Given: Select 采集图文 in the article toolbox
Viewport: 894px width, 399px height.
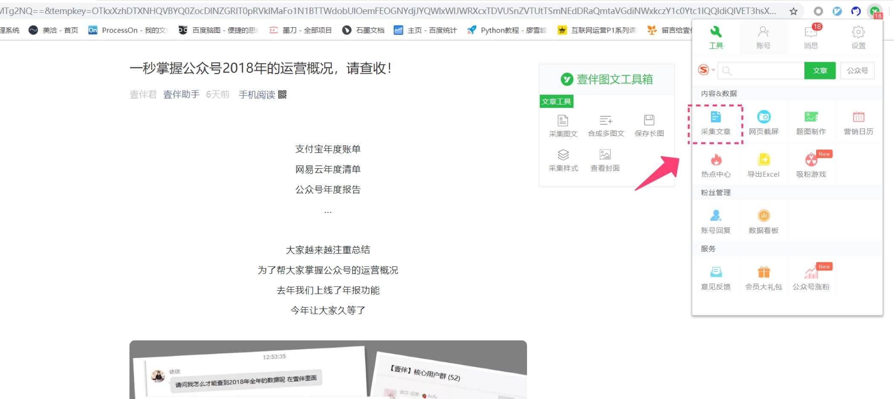Looking at the screenshot, I should click(x=563, y=126).
